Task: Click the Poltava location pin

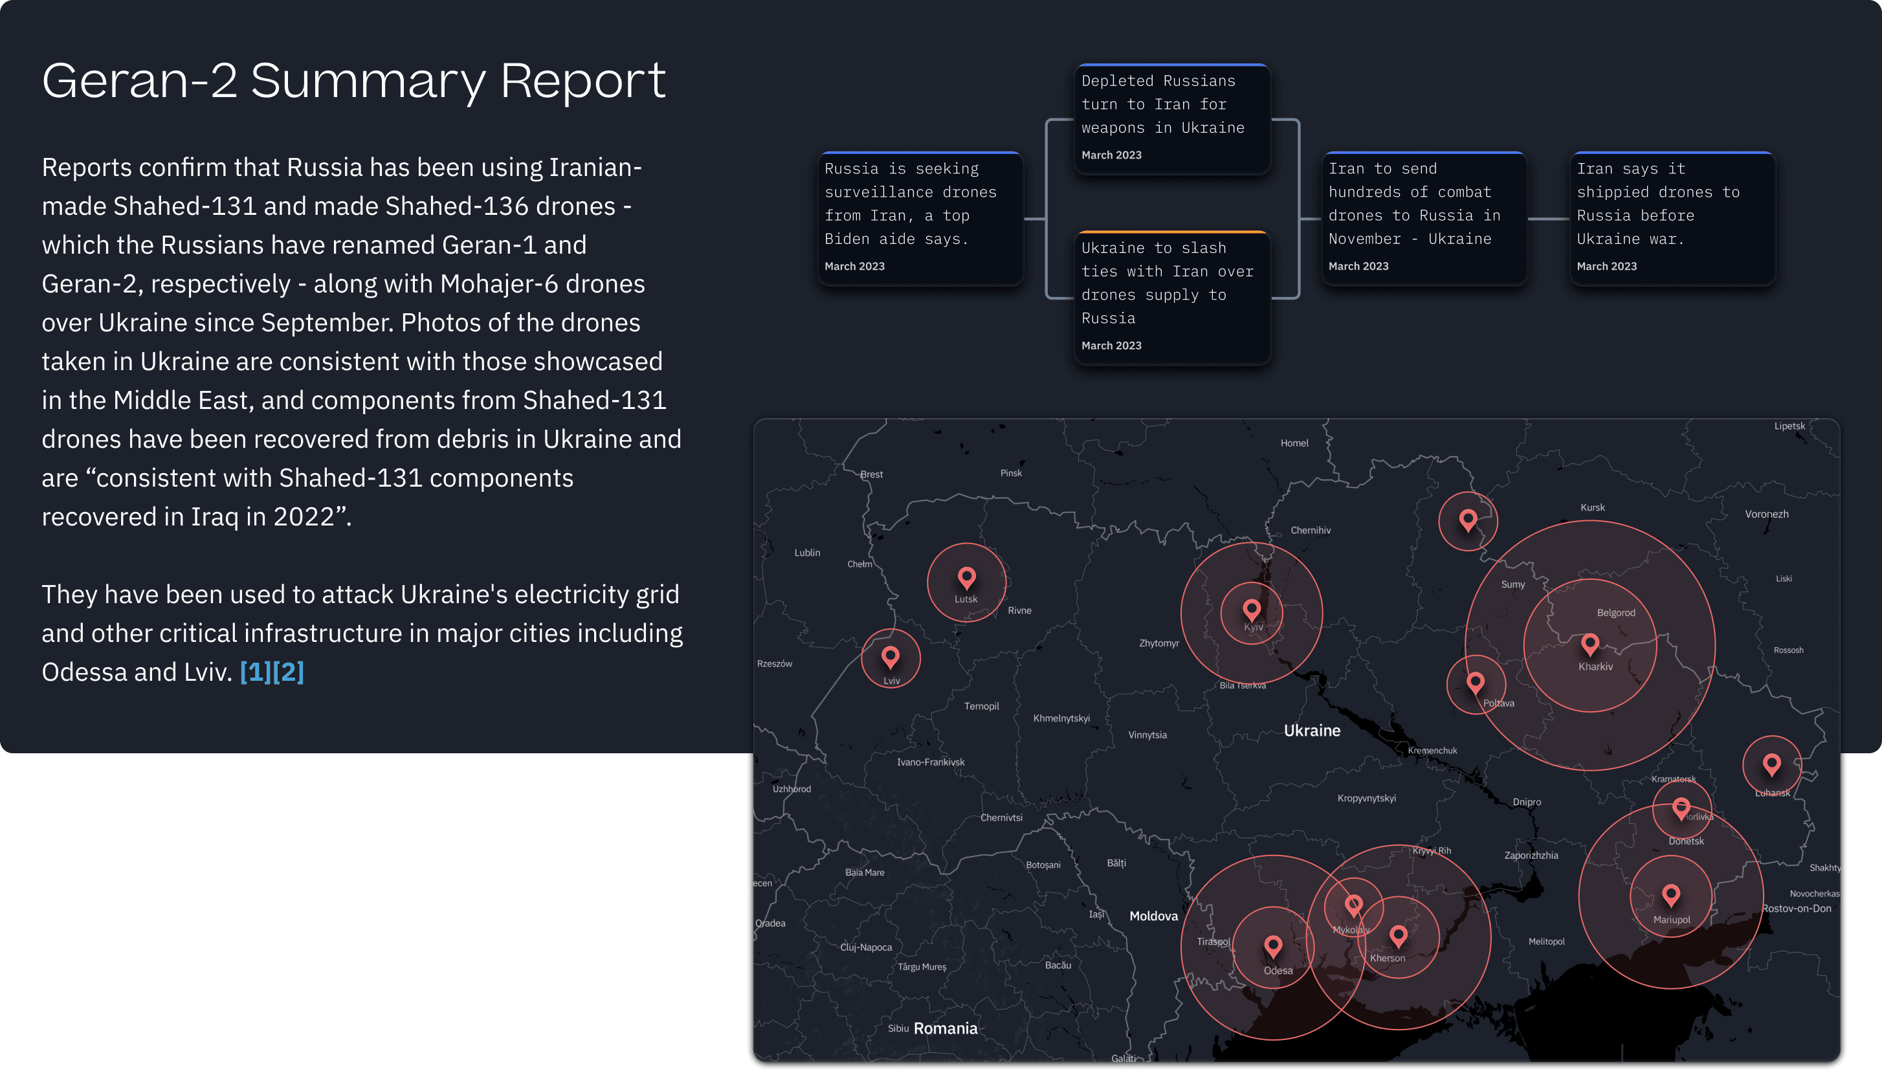Action: point(1476,682)
